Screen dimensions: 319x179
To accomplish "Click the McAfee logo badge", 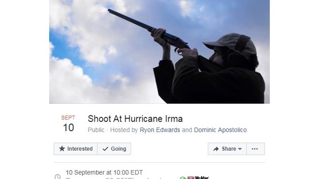I will coord(198,178).
